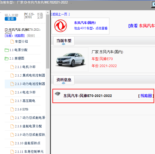Screen dimensions: 155x154
Task: Select 2.1.2 集成电机控制器 text
Action: point(30,75)
